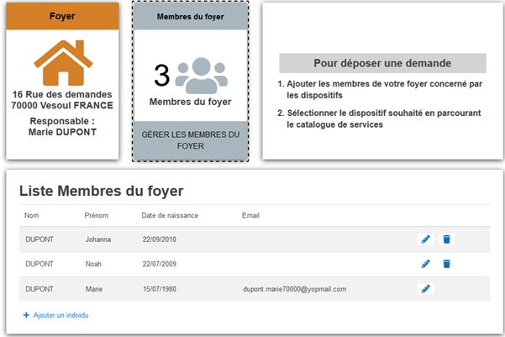The image size is (505, 337).
Task: Click the large member count 3
Action: tap(161, 76)
